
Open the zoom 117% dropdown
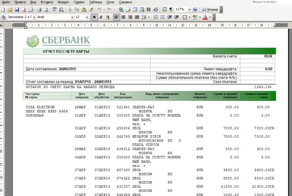tap(189, 10)
